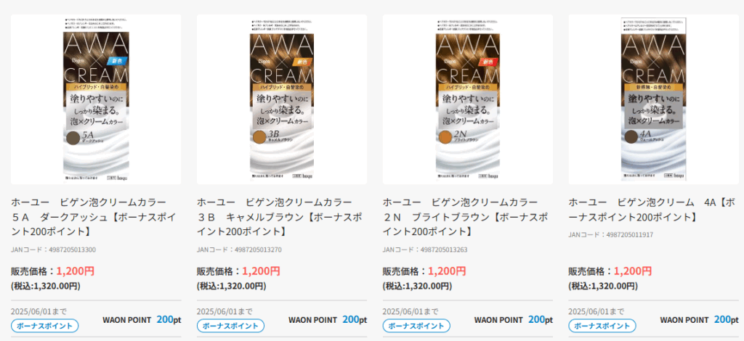Click the ボーナスポイント badge under 2N product
Viewport: 744px width, 341px height.
click(x=416, y=326)
